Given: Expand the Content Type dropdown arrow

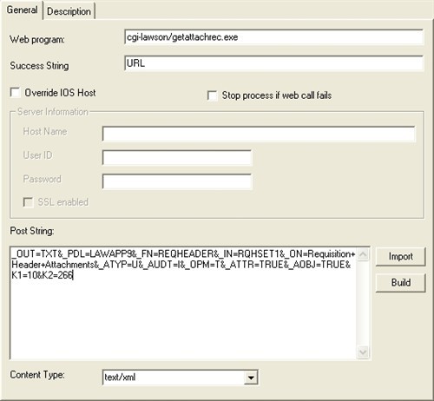Looking at the screenshot, I should pos(251,378).
